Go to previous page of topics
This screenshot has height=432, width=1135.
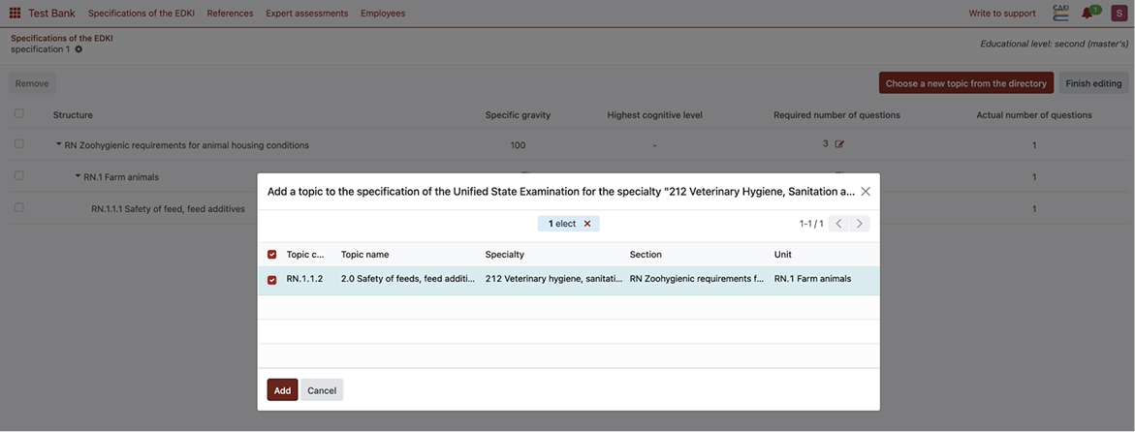838,224
